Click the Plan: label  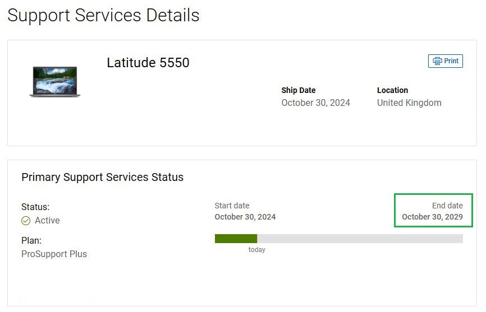[x=31, y=240]
